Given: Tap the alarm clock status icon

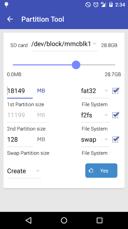Looking at the screenshot, I should (96, 5).
